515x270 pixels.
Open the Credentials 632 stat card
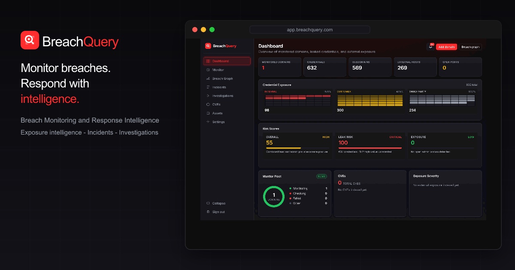(x=325, y=67)
